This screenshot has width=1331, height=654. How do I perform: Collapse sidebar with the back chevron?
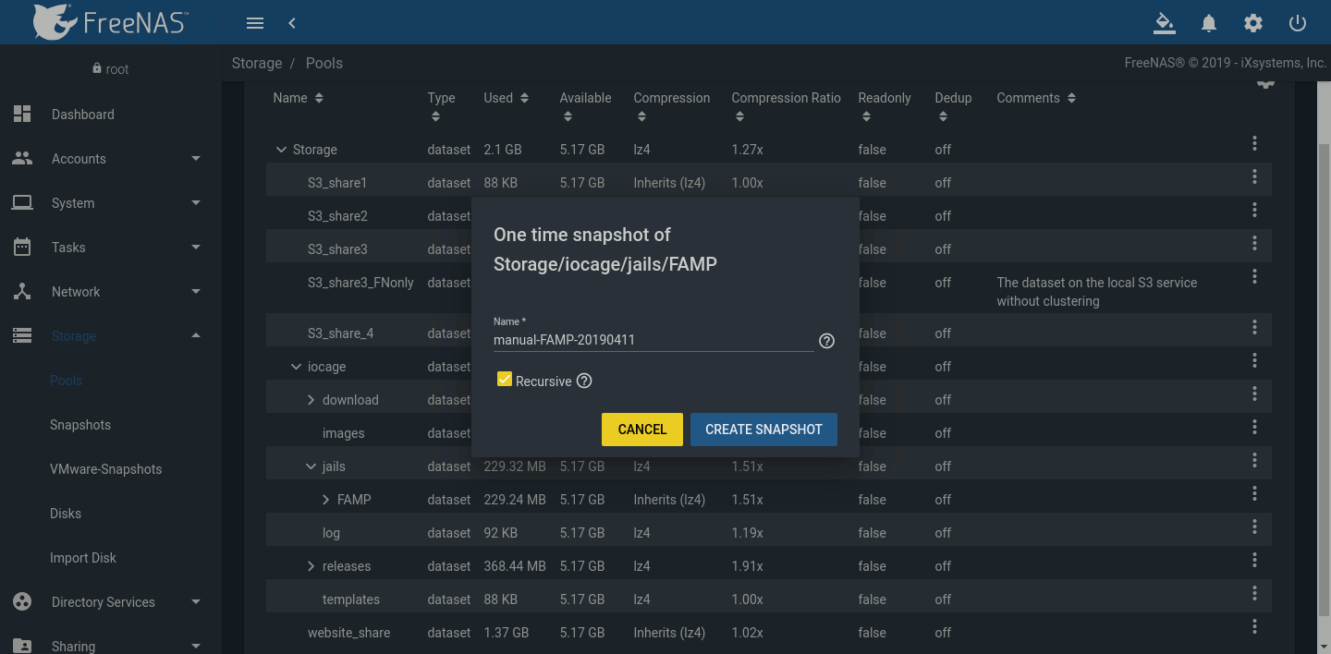292,23
